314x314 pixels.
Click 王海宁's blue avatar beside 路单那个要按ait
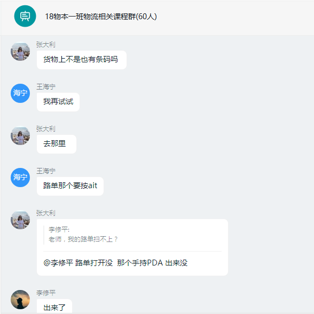coord(20,178)
